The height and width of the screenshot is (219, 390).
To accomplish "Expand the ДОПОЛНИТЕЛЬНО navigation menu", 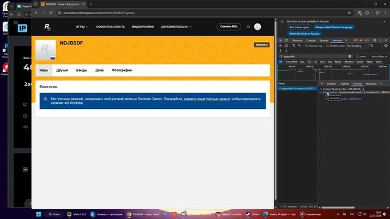I will pyautogui.click(x=176, y=27).
